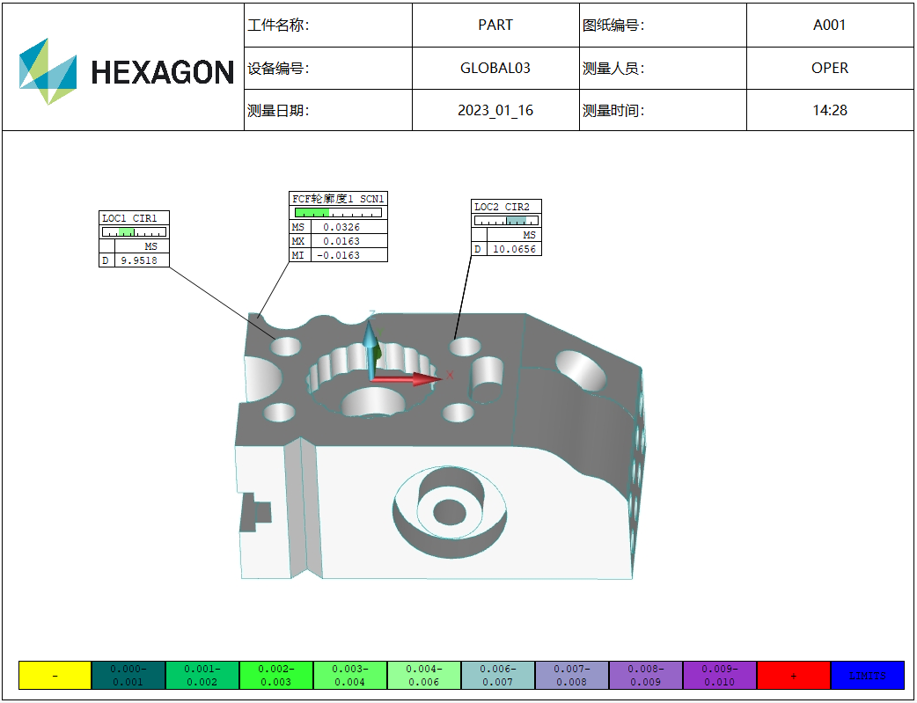Click the LOC1 CIR1 tolerance bar

[134, 232]
